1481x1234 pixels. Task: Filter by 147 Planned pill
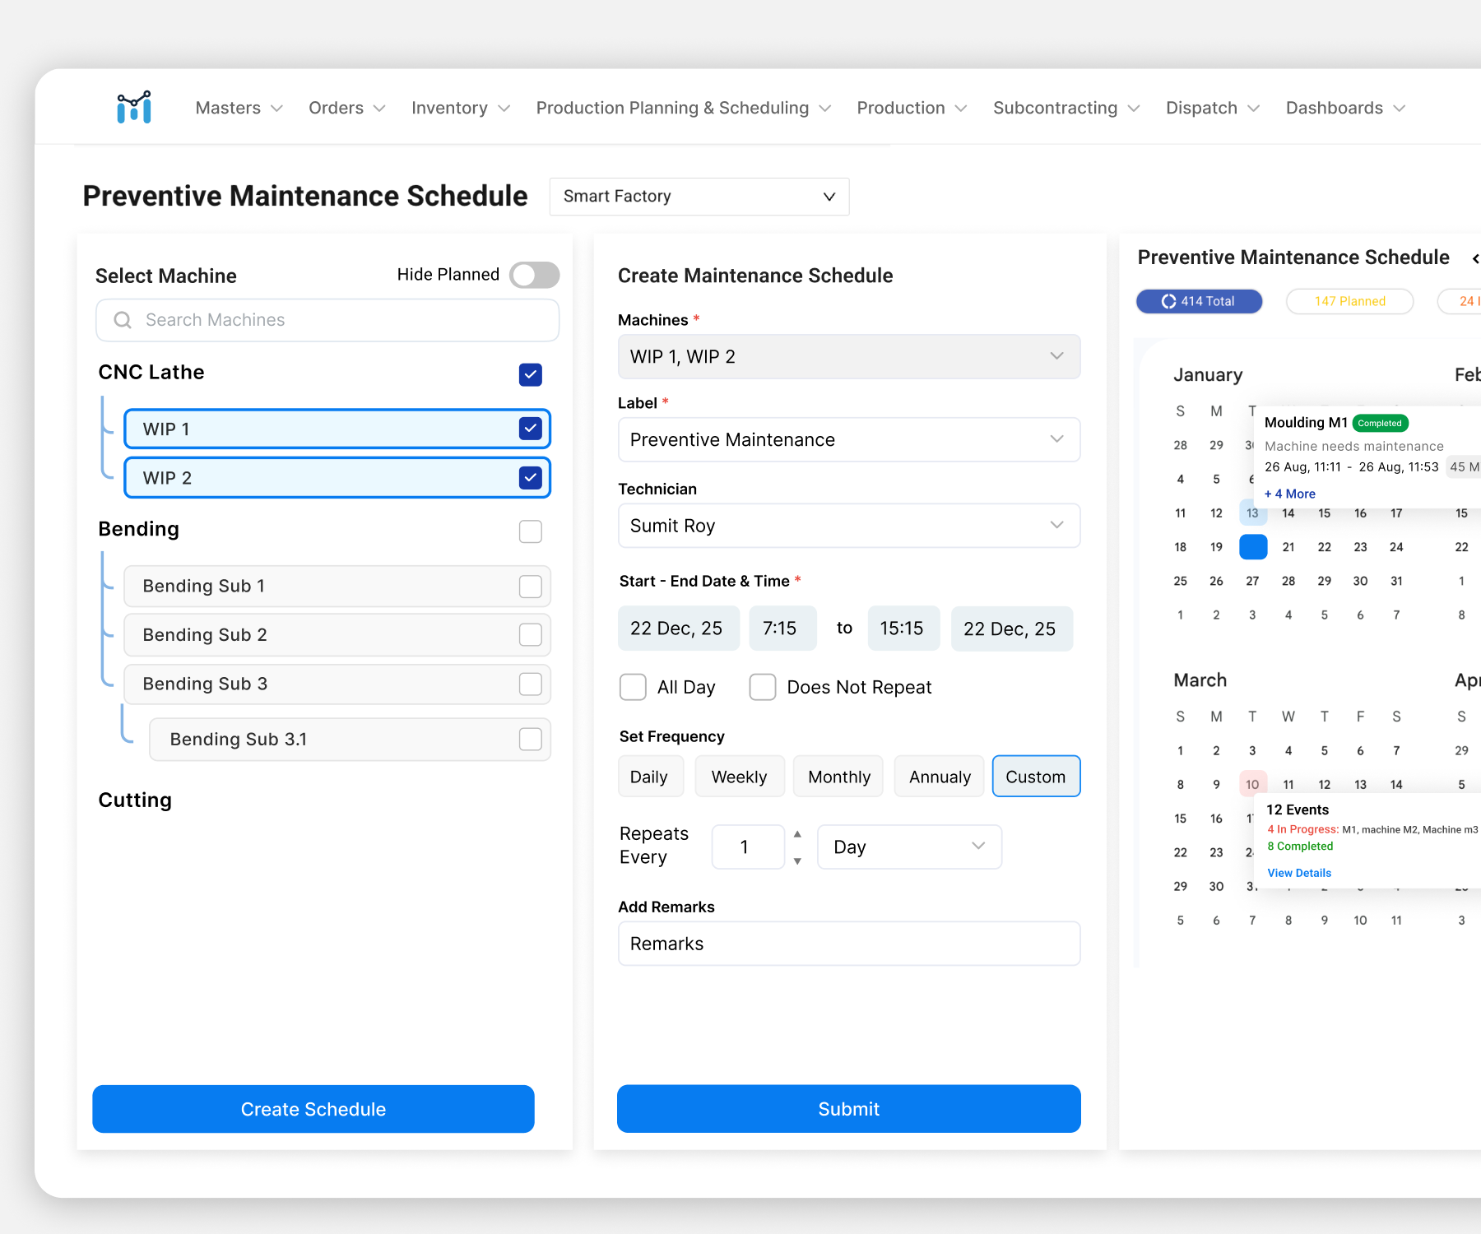1350,301
